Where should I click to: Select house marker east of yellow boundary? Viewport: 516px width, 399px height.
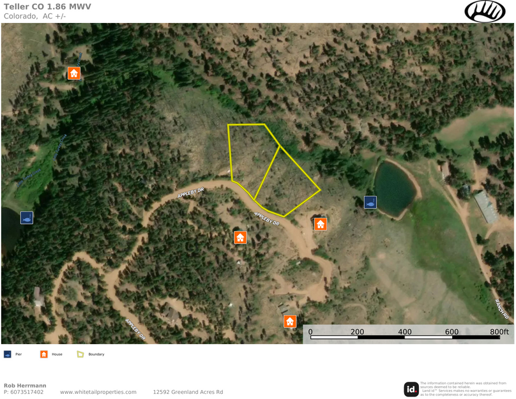[x=320, y=224]
